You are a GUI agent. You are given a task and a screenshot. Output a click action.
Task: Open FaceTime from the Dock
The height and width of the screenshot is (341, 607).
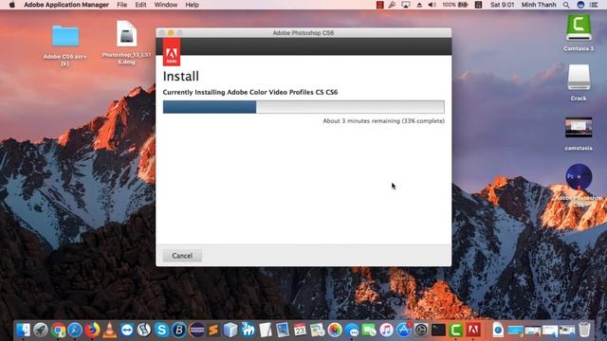[x=369, y=330]
